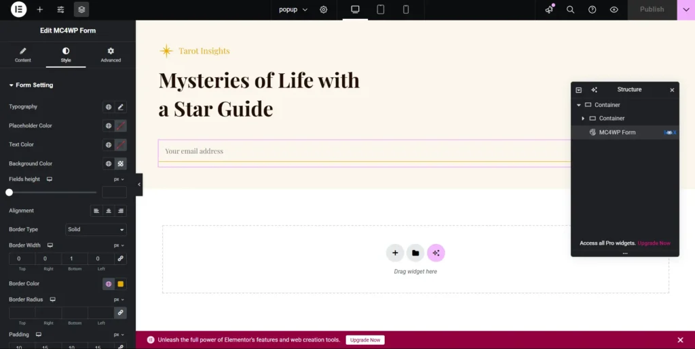Click the Border Width Bottom value field
695x349 pixels.
(75, 258)
